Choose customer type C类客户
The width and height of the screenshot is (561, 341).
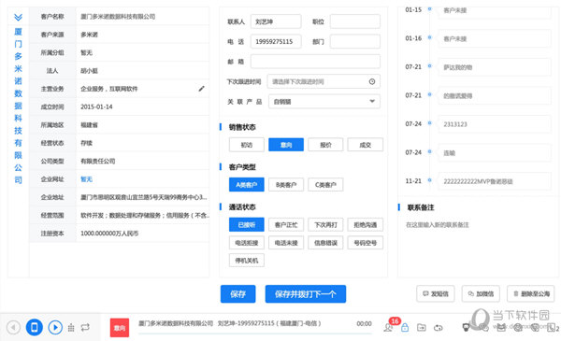coord(325,185)
